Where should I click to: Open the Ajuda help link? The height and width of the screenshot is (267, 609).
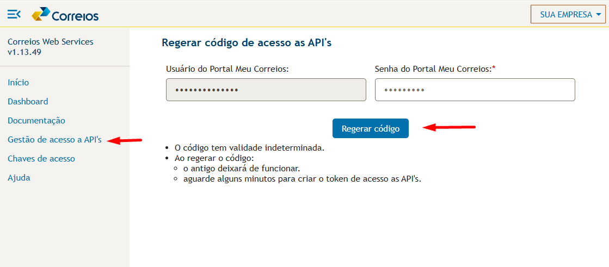coord(19,178)
